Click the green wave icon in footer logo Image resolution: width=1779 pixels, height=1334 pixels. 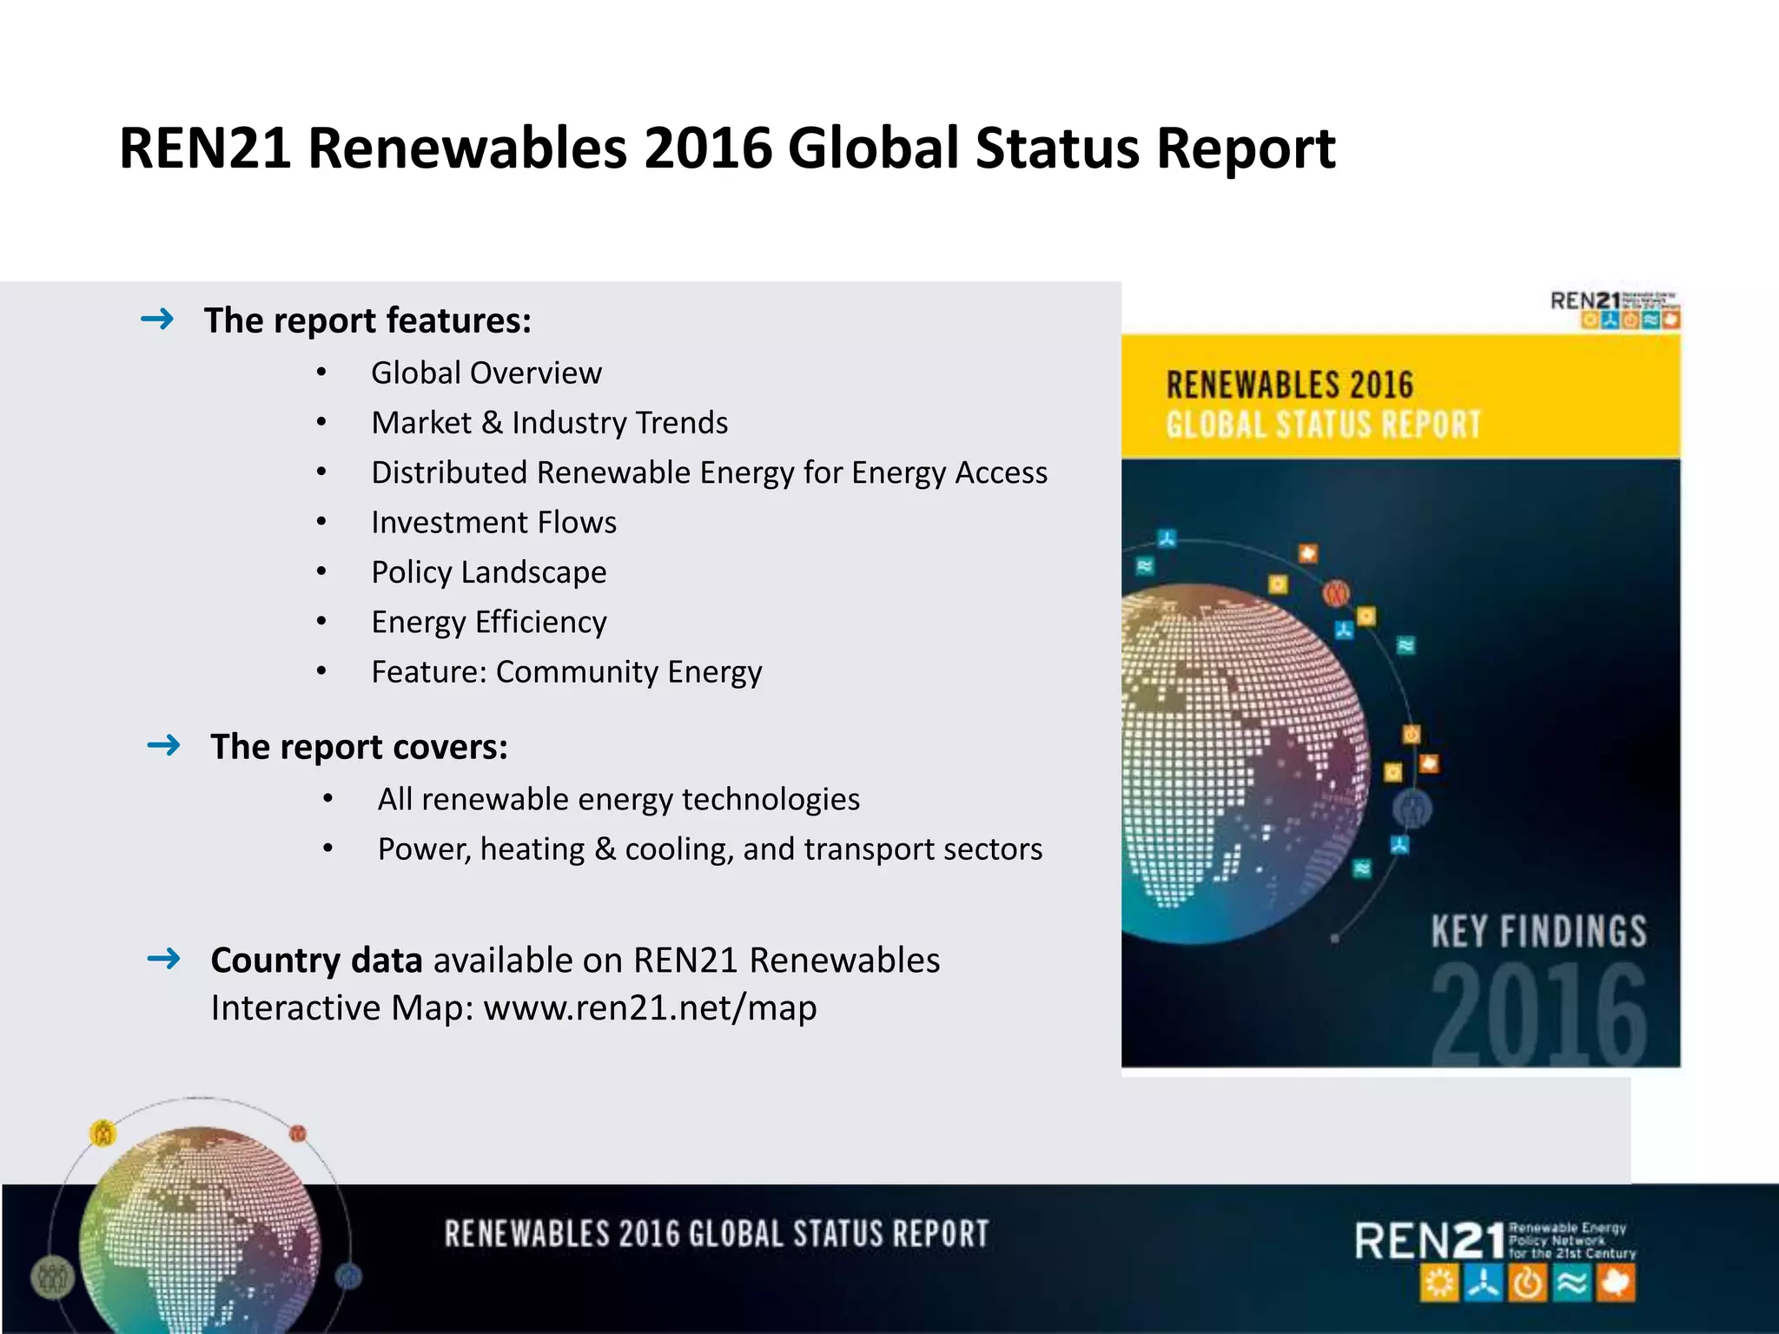(x=1571, y=1283)
